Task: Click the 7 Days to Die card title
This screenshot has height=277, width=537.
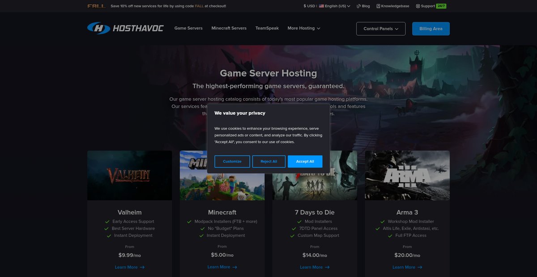Action: coord(315,212)
